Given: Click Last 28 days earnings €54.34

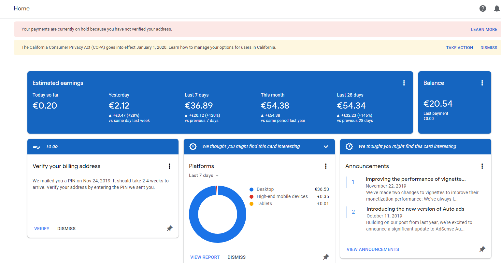Looking at the screenshot, I should click(351, 106).
